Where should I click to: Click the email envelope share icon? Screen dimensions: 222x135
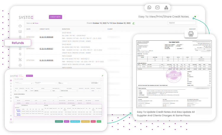pyautogui.click(x=157, y=8)
